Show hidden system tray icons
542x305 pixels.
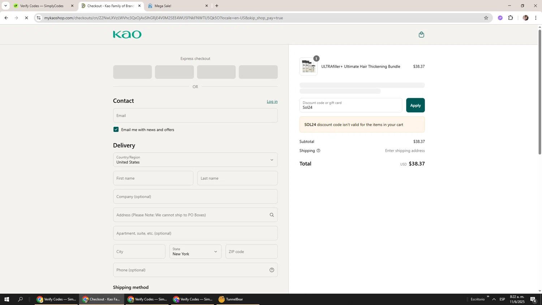tap(494, 299)
